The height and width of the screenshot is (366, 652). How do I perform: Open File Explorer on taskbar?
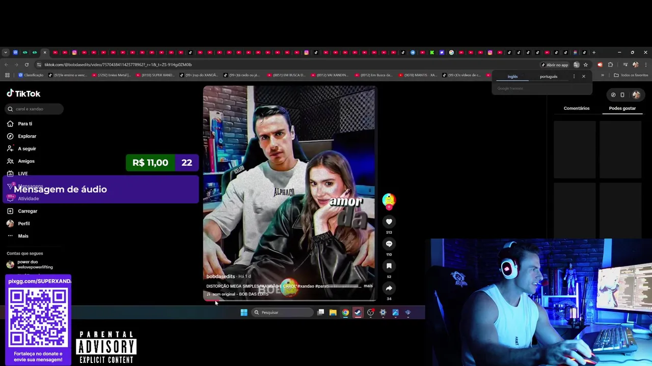(333, 313)
